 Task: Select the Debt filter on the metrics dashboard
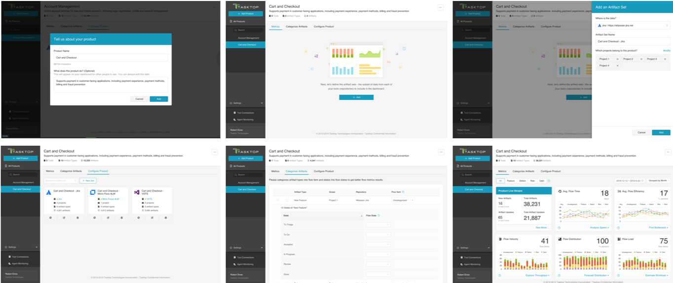542,181
